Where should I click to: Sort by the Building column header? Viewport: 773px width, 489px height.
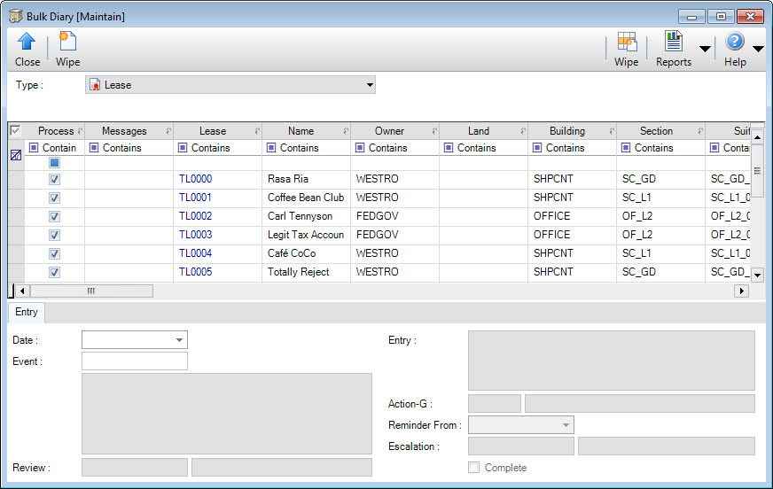pyautogui.click(x=567, y=131)
